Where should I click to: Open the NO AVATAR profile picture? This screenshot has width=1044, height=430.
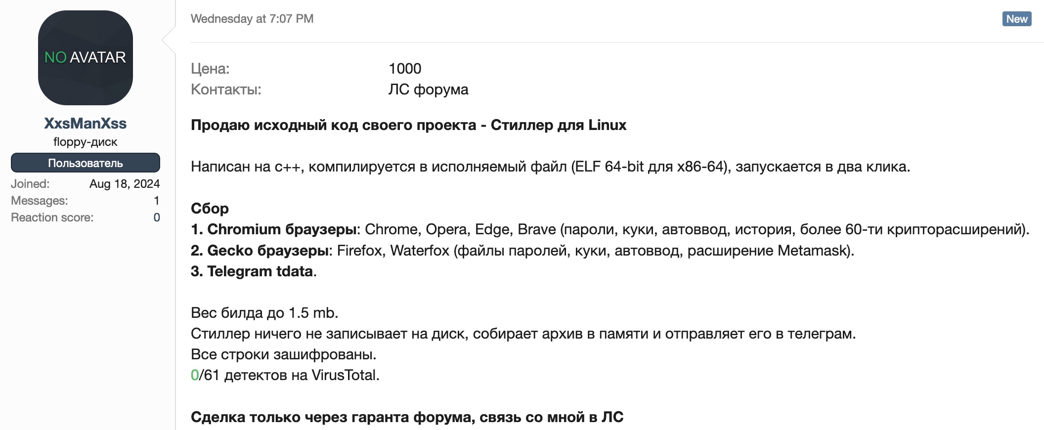tap(86, 58)
